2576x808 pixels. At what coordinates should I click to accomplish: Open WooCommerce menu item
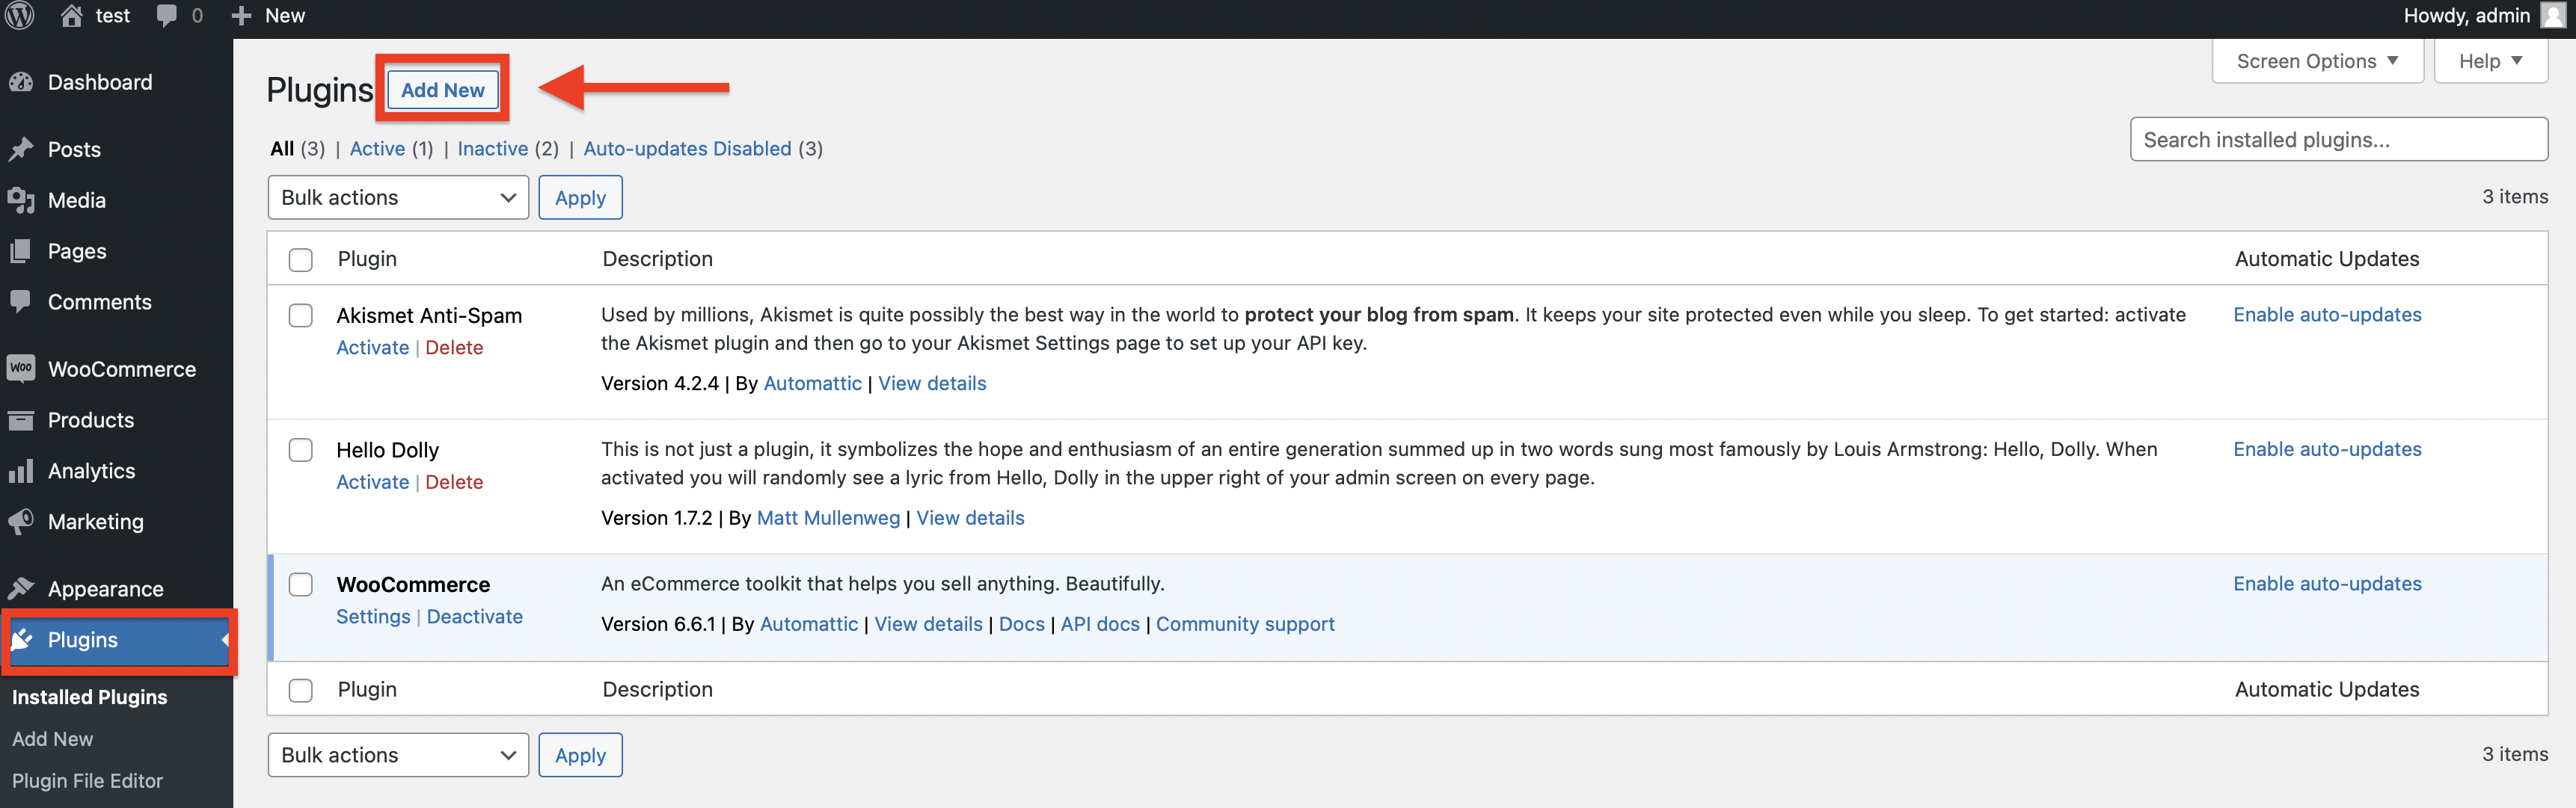tap(122, 368)
